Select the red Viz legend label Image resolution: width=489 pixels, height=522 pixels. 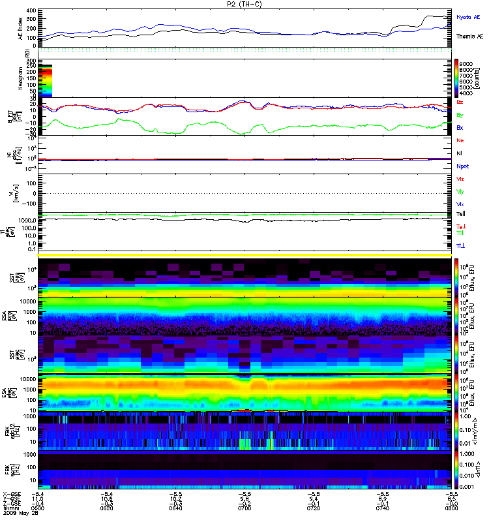(460, 179)
